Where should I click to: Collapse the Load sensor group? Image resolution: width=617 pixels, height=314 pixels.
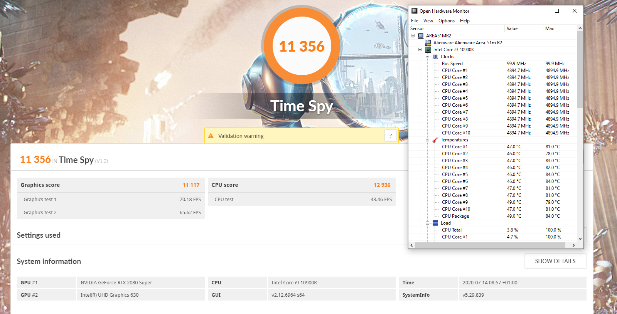point(427,223)
